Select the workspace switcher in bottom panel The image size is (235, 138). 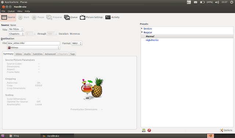210,136
